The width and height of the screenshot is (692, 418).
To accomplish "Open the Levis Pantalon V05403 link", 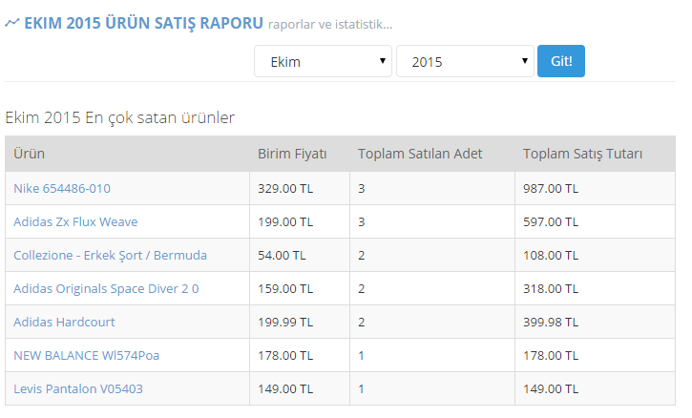I will point(78,389).
